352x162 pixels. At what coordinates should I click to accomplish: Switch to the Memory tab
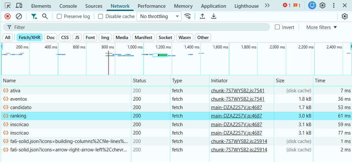pyautogui.click(x=183, y=6)
